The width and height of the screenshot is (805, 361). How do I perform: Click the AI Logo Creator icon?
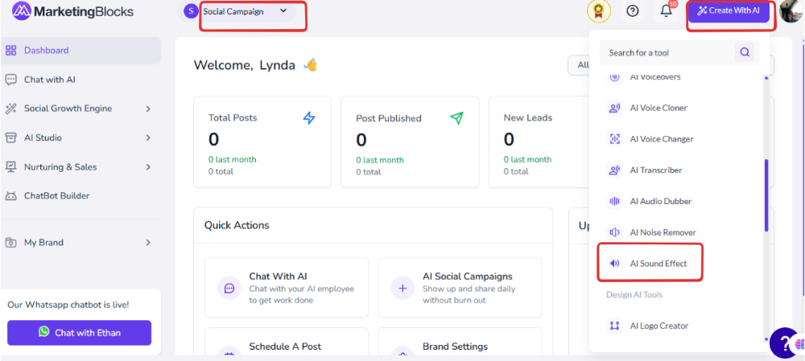pyautogui.click(x=614, y=326)
